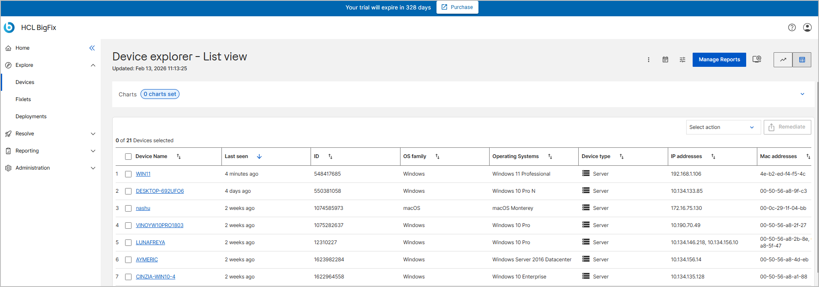This screenshot has height=287, width=819.
Task: Open the column filter settings sliders icon
Action: click(682, 60)
